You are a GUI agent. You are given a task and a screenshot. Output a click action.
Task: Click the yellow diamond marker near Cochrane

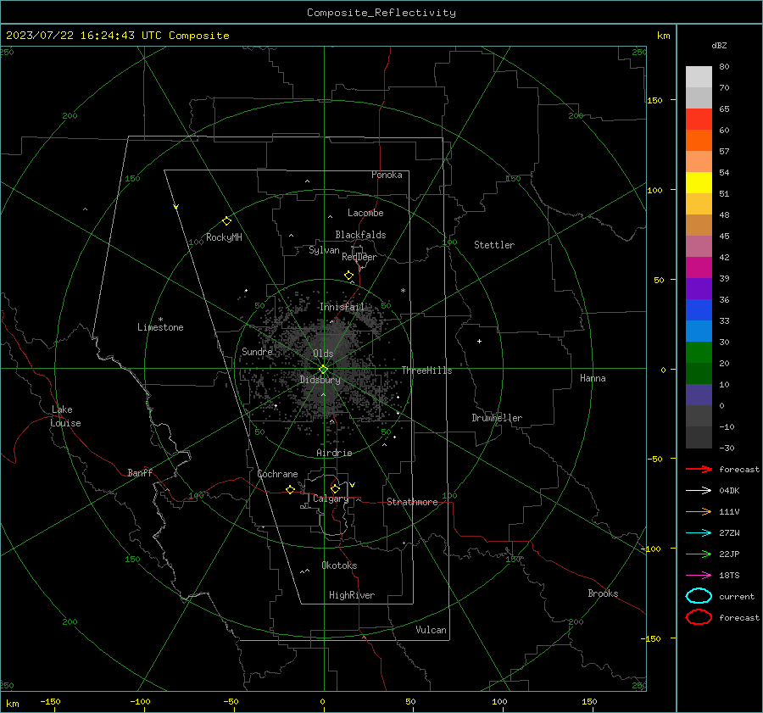[290, 489]
